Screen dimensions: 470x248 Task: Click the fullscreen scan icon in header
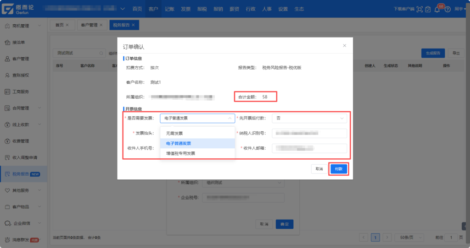pos(419,9)
